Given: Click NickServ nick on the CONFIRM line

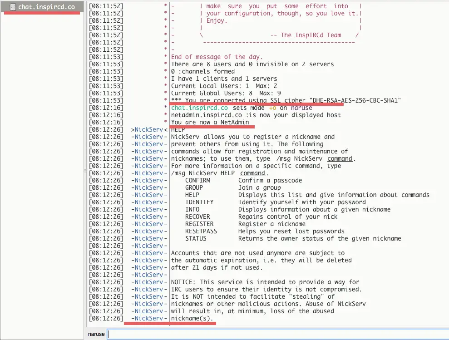Looking at the screenshot, I should tap(148, 181).
